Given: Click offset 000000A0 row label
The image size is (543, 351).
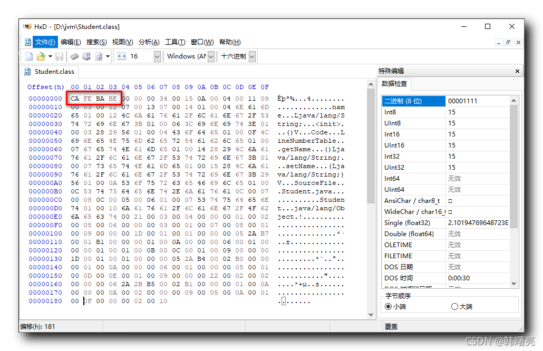Looking at the screenshot, I should click(x=45, y=183).
